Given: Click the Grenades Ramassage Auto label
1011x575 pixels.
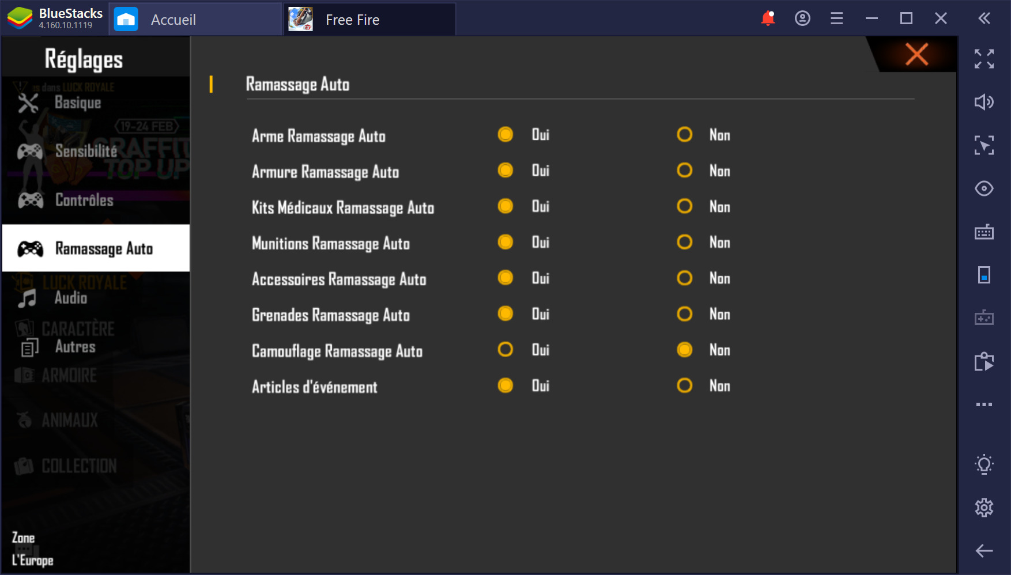Looking at the screenshot, I should pos(330,315).
